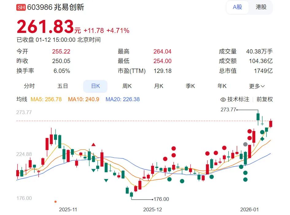Switch to the 分时 tab
This screenshot has width=290, height=215.
point(29,86)
